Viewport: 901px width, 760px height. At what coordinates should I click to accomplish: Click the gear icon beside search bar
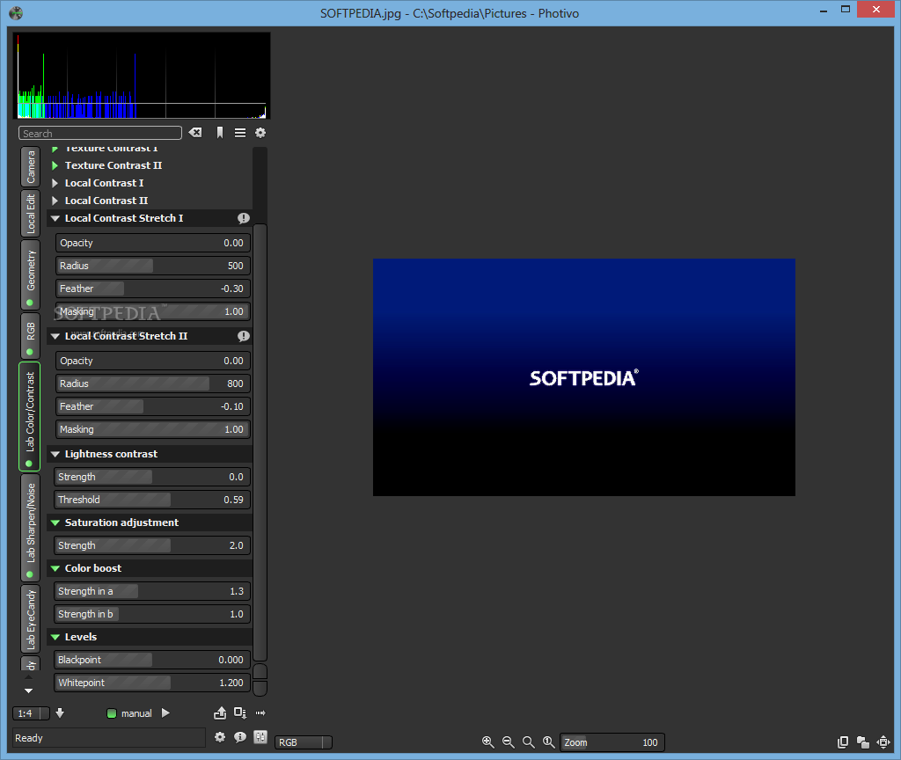(260, 133)
